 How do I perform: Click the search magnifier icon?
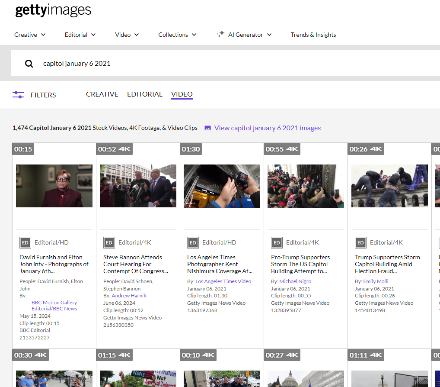point(29,64)
